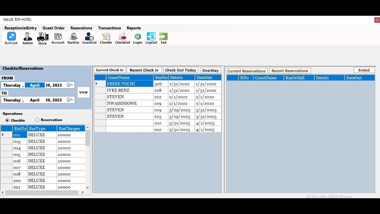Screen dimensions: 380x214
Task: Select guest EBERE TOCHI row
Action: click(x=158, y=84)
